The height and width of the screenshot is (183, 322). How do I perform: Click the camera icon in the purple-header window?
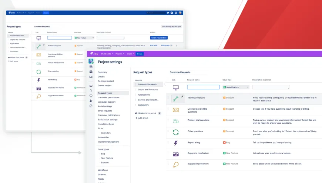point(176,154)
